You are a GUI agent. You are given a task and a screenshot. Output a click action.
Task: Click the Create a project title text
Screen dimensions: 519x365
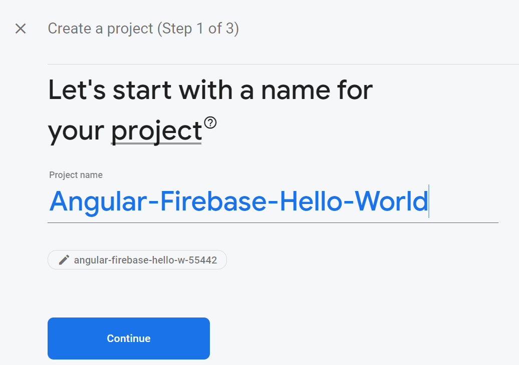click(101, 28)
